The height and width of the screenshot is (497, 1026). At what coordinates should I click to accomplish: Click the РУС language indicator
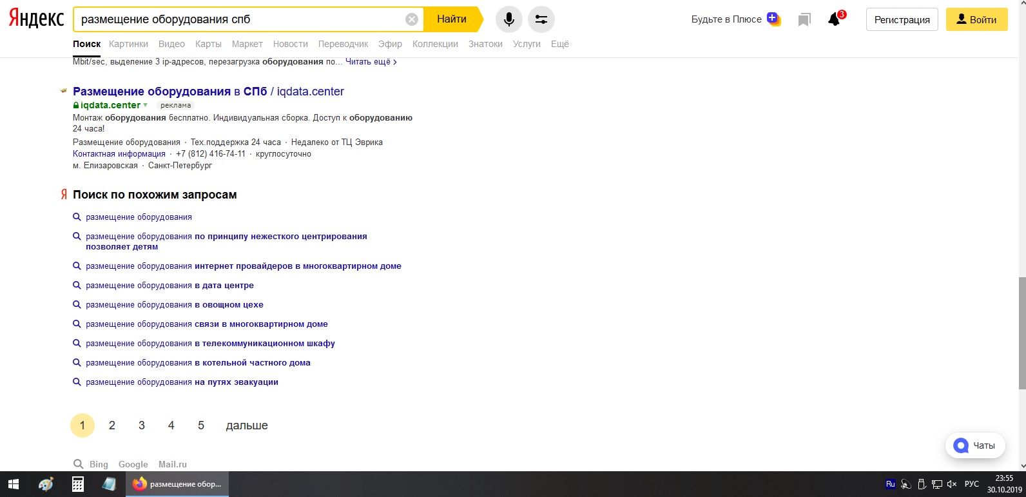coord(972,484)
